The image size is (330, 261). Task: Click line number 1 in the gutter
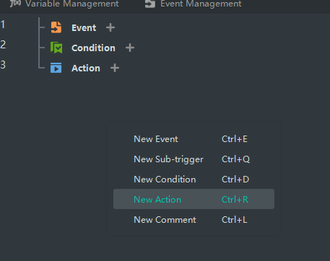(x=3, y=25)
